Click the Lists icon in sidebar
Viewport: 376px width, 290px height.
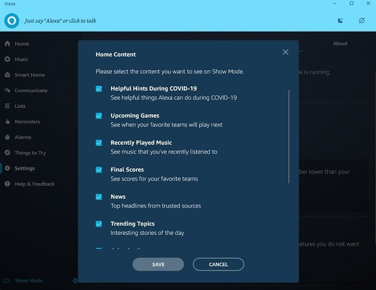8,106
